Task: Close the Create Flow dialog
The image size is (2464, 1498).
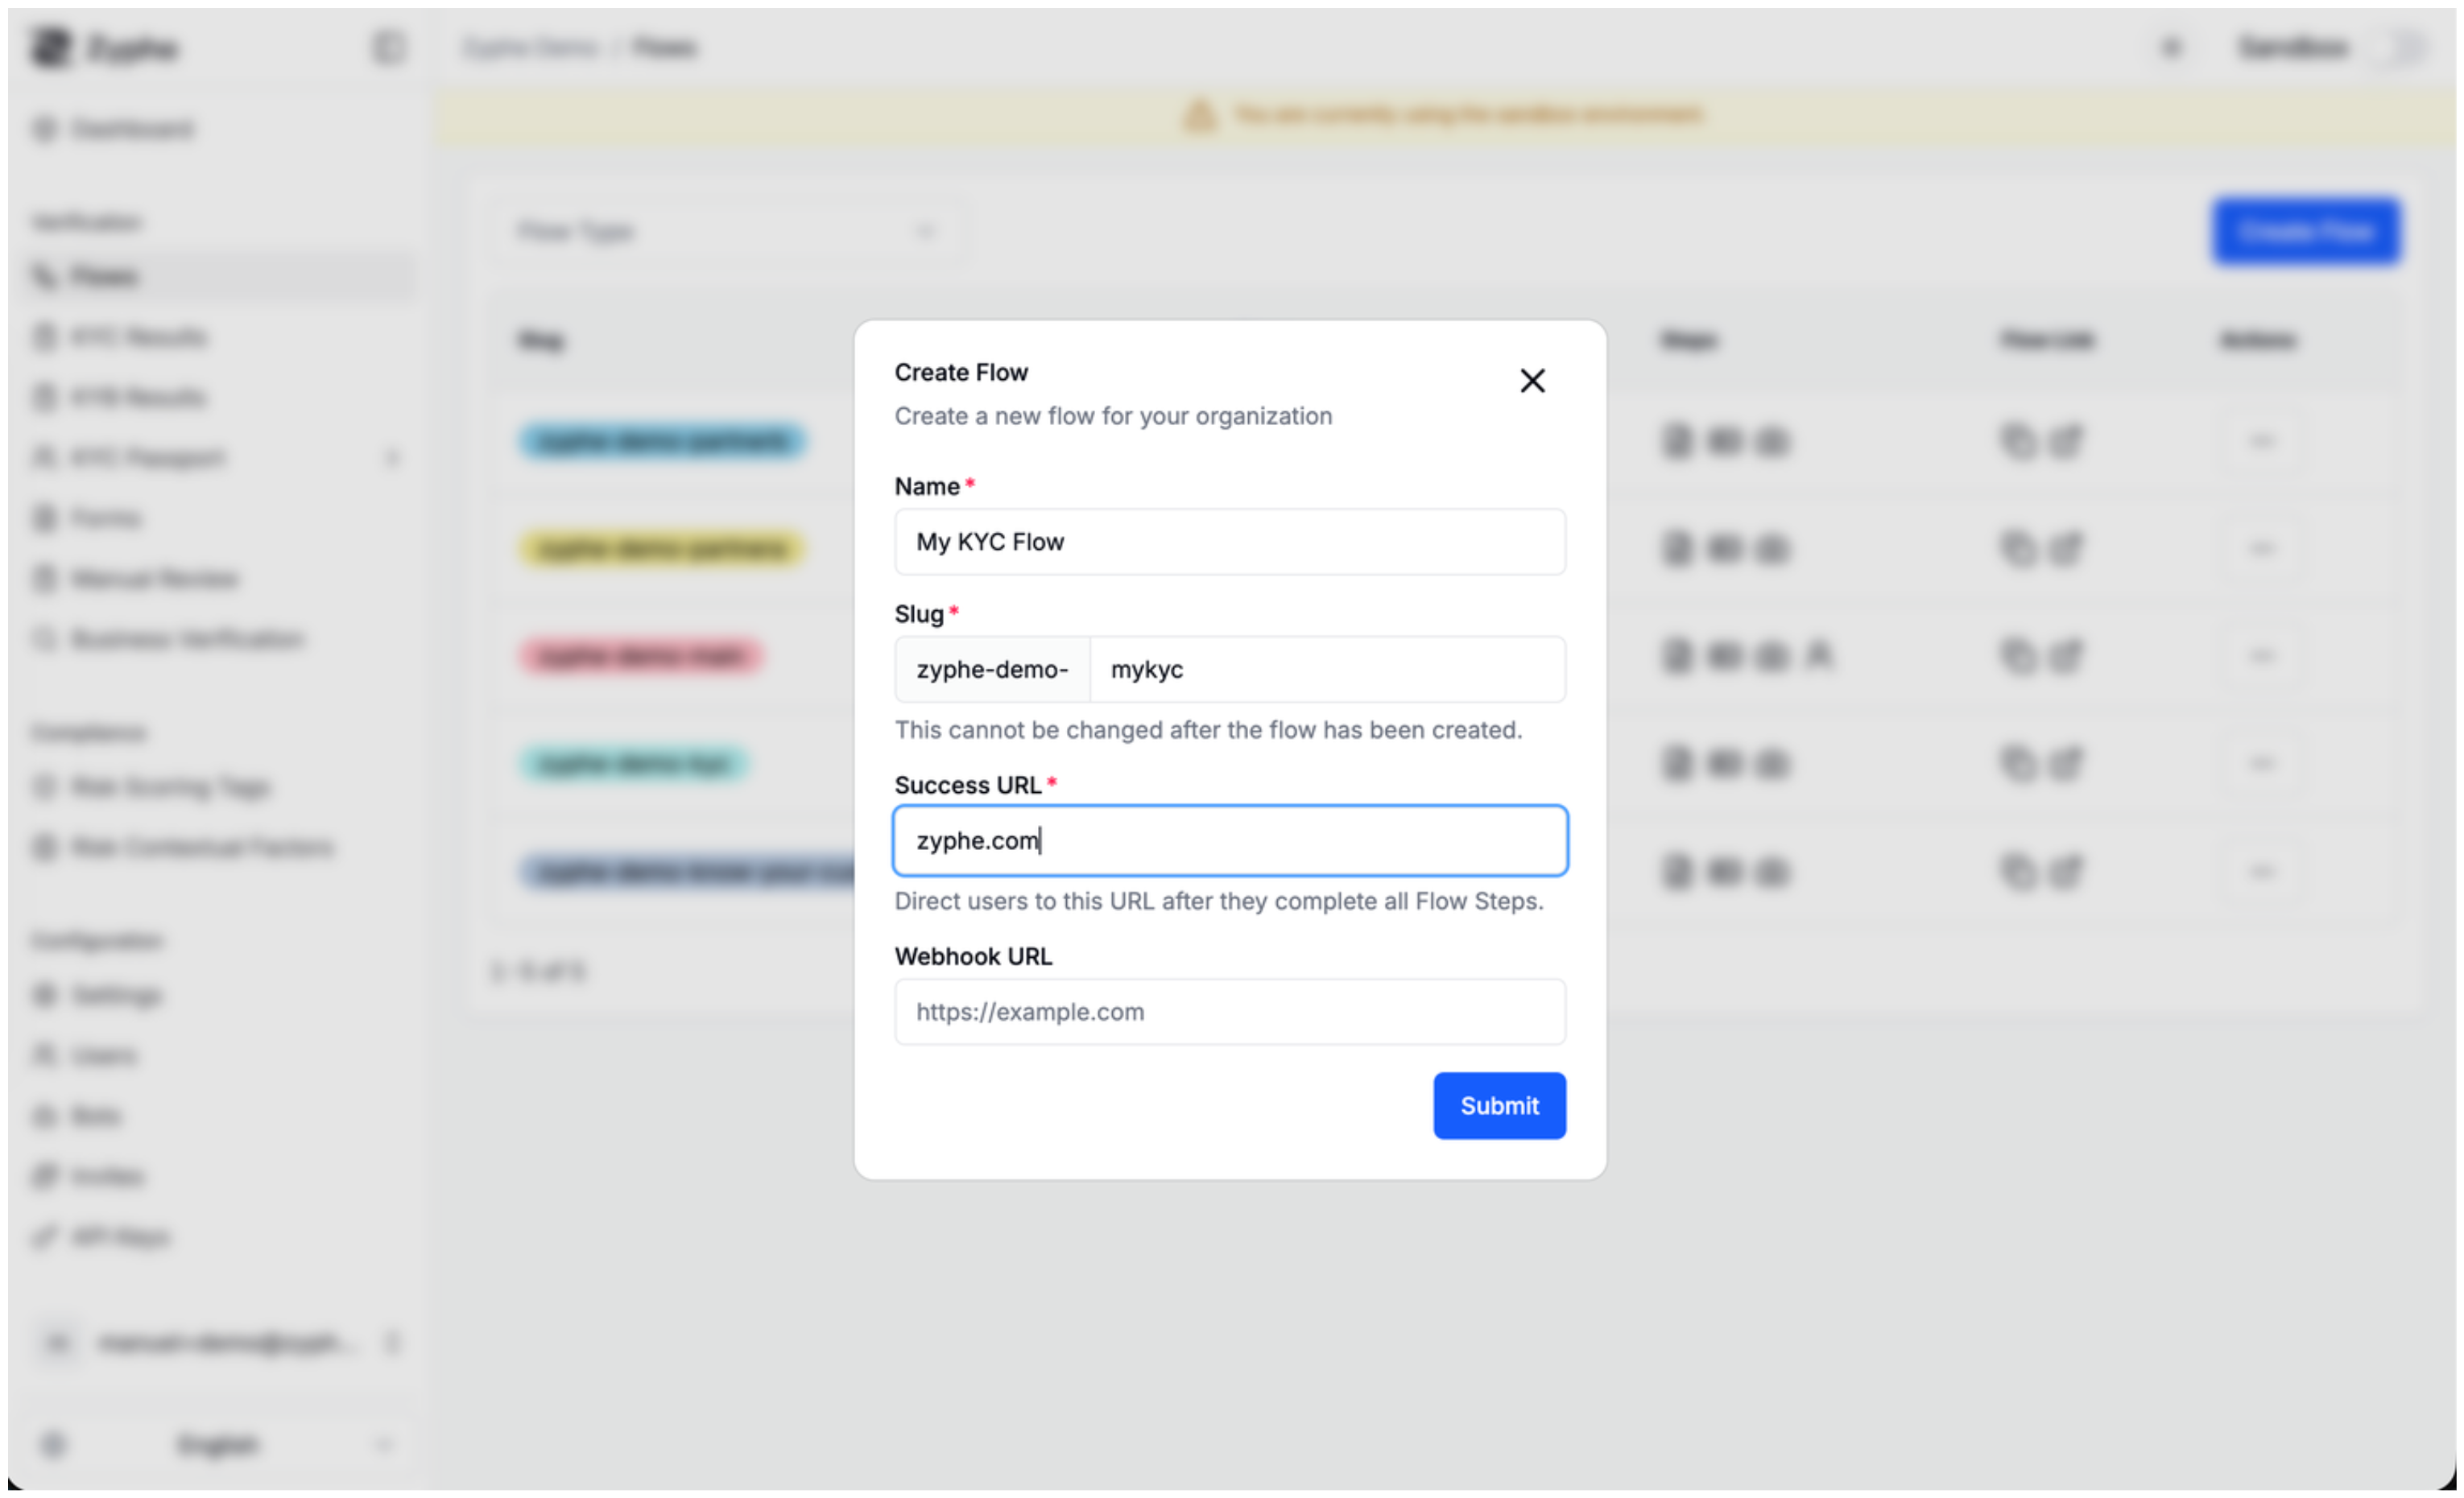Action: pyautogui.click(x=1532, y=381)
